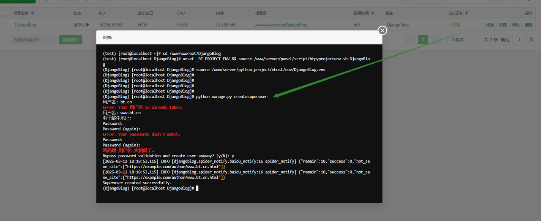Click the red 'is already taken' error line

click(143, 107)
